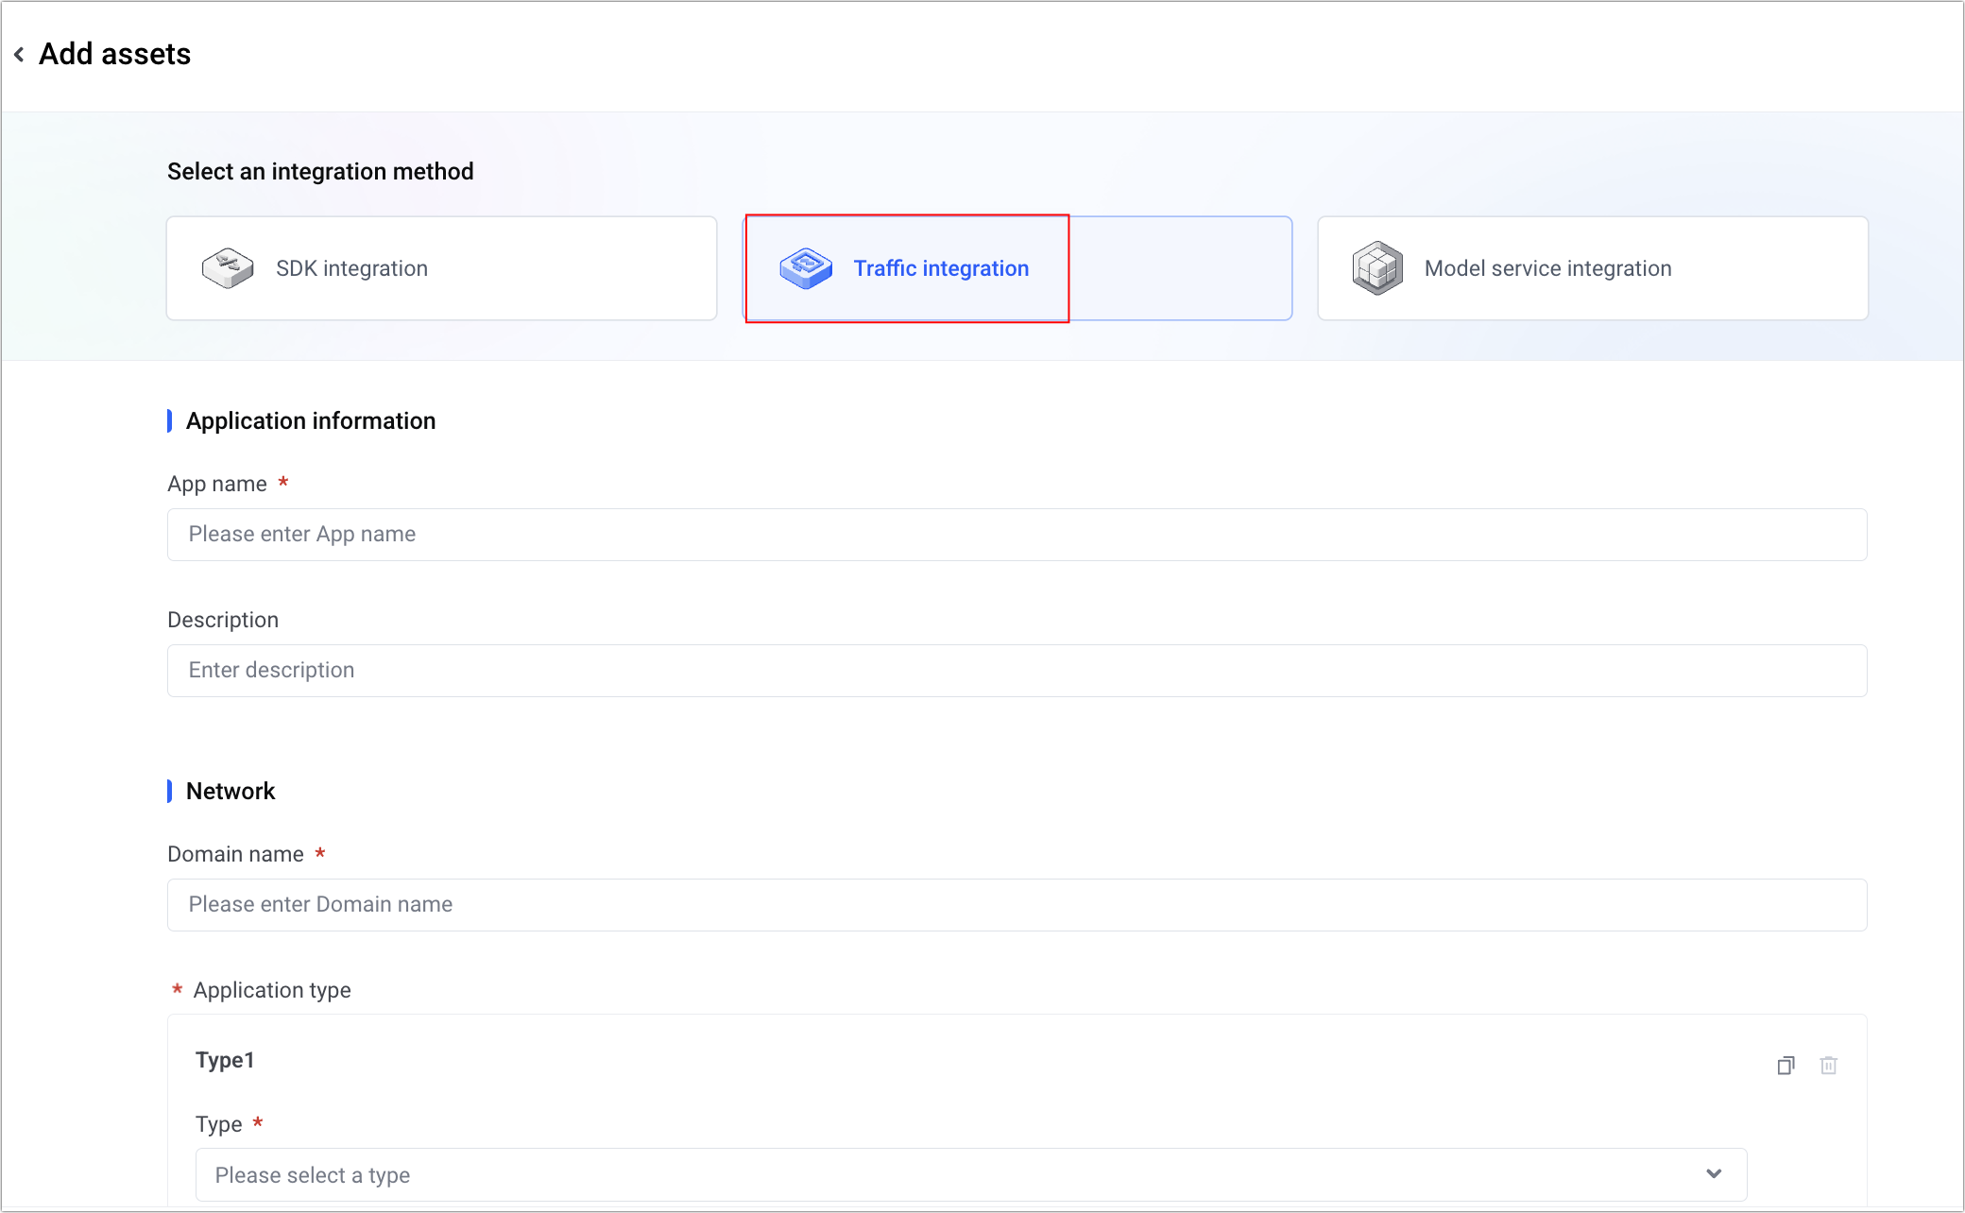
Task: Click the Traffic integration text label
Action: (x=941, y=268)
